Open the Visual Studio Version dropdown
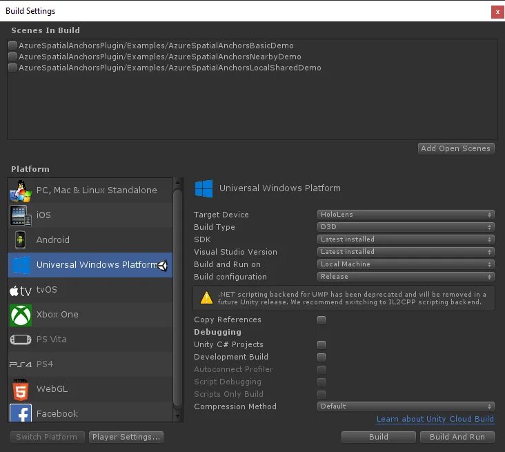Screen dimensions: 505x452 coord(406,252)
